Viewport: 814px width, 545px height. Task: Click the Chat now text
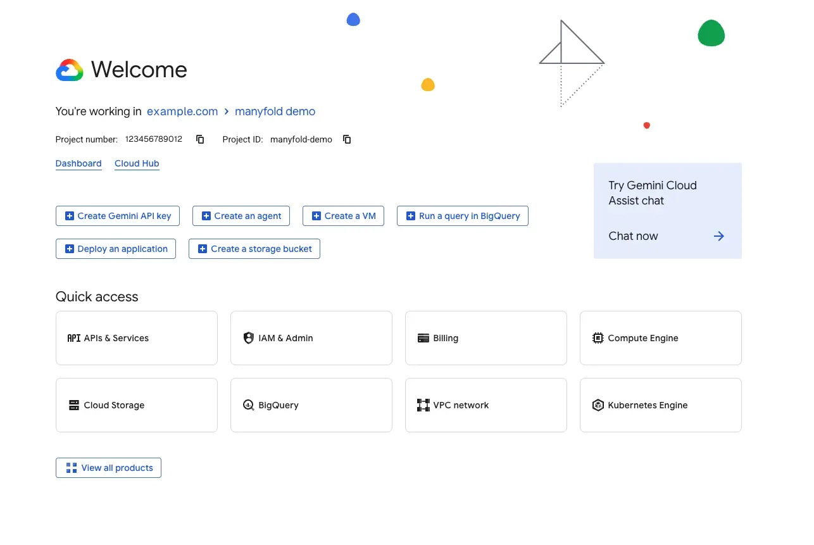click(633, 236)
